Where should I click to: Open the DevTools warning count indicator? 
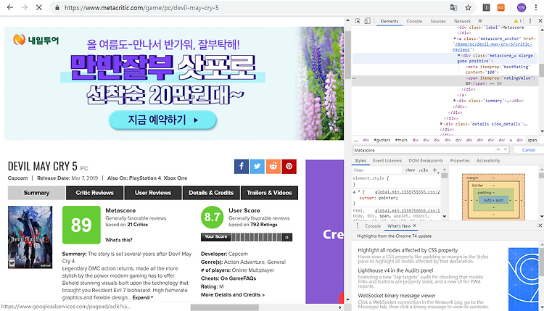[518, 21]
